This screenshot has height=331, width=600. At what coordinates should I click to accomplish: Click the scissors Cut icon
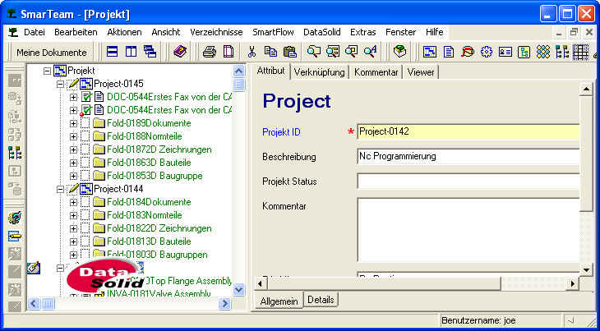[252, 52]
